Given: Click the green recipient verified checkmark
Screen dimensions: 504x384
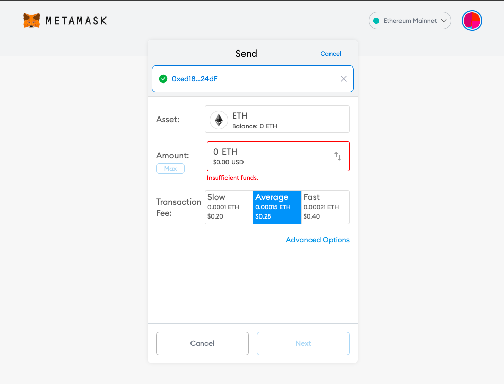Looking at the screenshot, I should (x=163, y=79).
